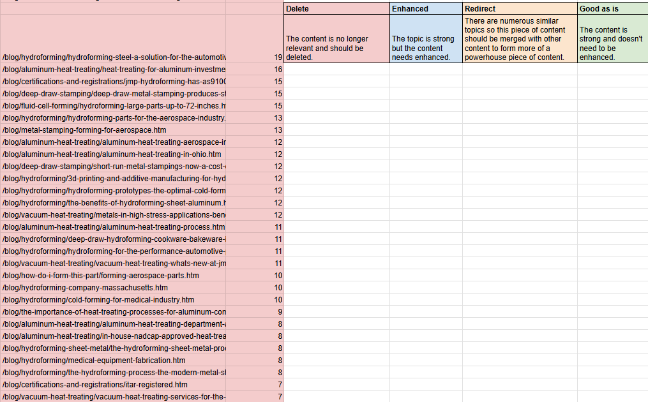Select the "Delete" column header cell

(x=336, y=9)
